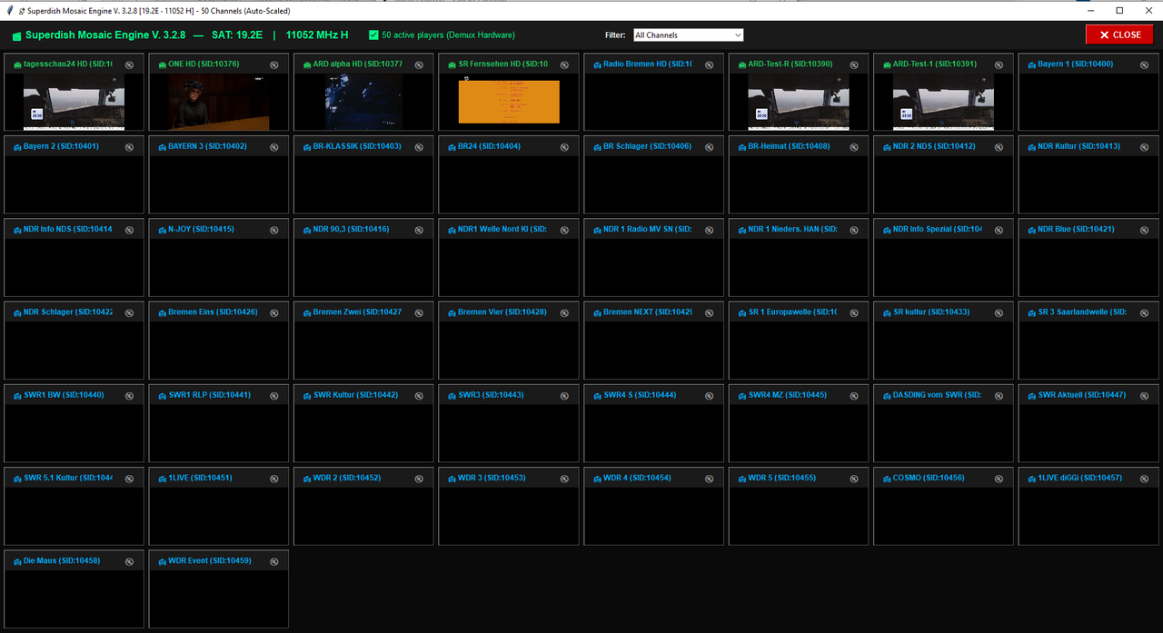The image size is (1163, 633).
Task: Toggle mute on SR Fernsehen HD
Action: 564,64
